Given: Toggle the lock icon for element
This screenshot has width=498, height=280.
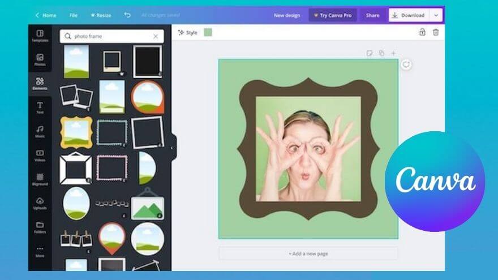Looking at the screenshot, I should [422, 32].
